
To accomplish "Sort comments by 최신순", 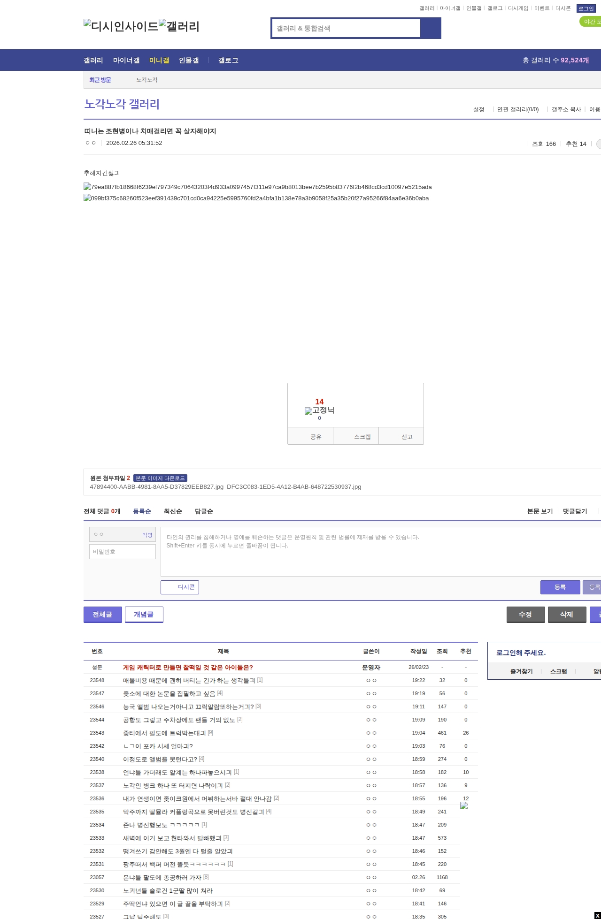I will pos(173,511).
